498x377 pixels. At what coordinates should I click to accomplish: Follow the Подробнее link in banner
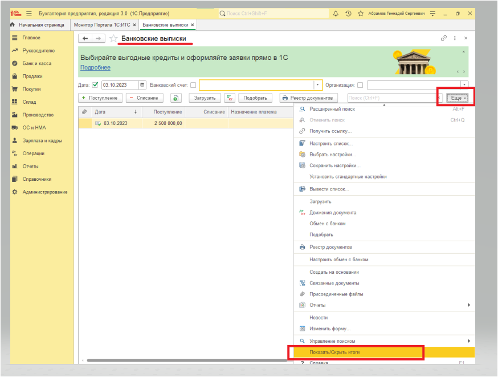pyautogui.click(x=95, y=67)
